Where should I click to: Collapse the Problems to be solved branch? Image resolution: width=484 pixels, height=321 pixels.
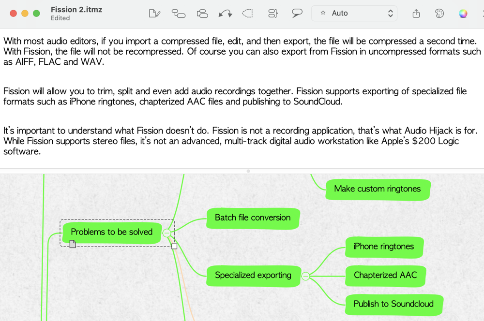pyautogui.click(x=166, y=233)
